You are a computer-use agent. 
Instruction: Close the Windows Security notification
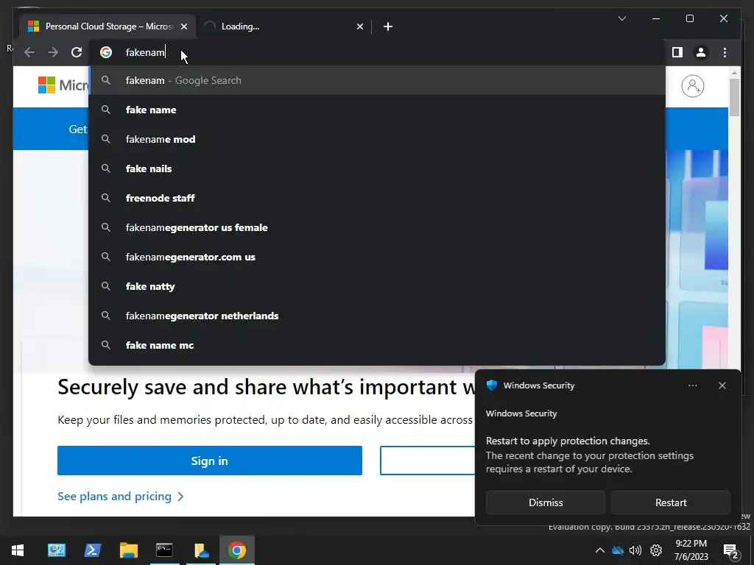pos(722,385)
